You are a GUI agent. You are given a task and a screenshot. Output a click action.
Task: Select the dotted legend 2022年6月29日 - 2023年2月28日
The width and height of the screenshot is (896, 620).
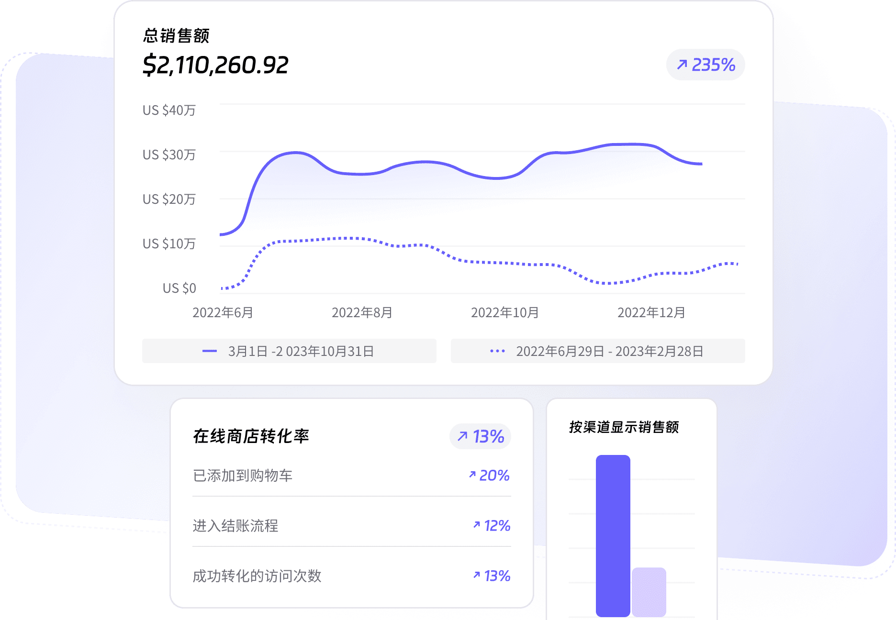[x=598, y=351]
